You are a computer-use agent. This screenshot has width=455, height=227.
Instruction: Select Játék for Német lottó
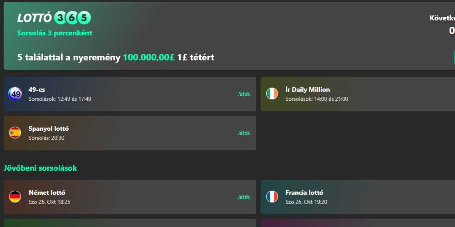click(x=244, y=197)
